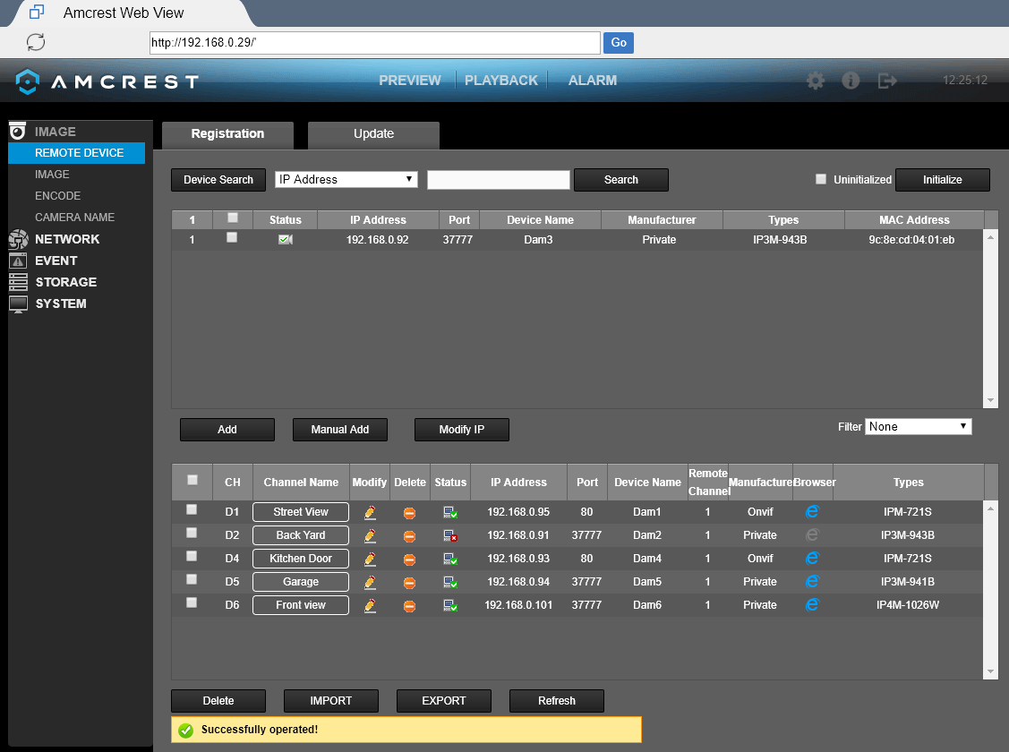
Task: Click scroll-down arrow of channel table scrollbar
Action: 991,671
